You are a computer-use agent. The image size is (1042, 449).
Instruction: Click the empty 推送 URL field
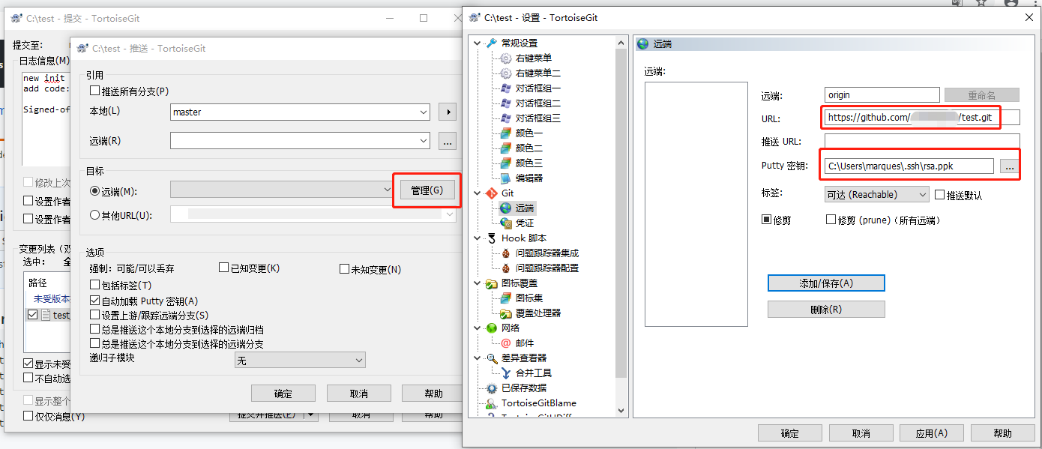(x=922, y=141)
